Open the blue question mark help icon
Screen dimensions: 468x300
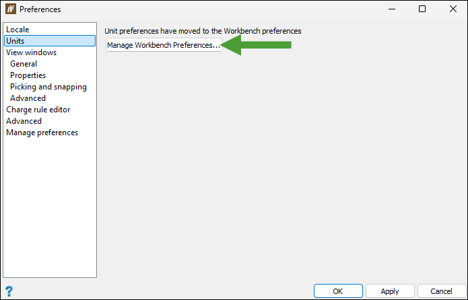[9, 291]
